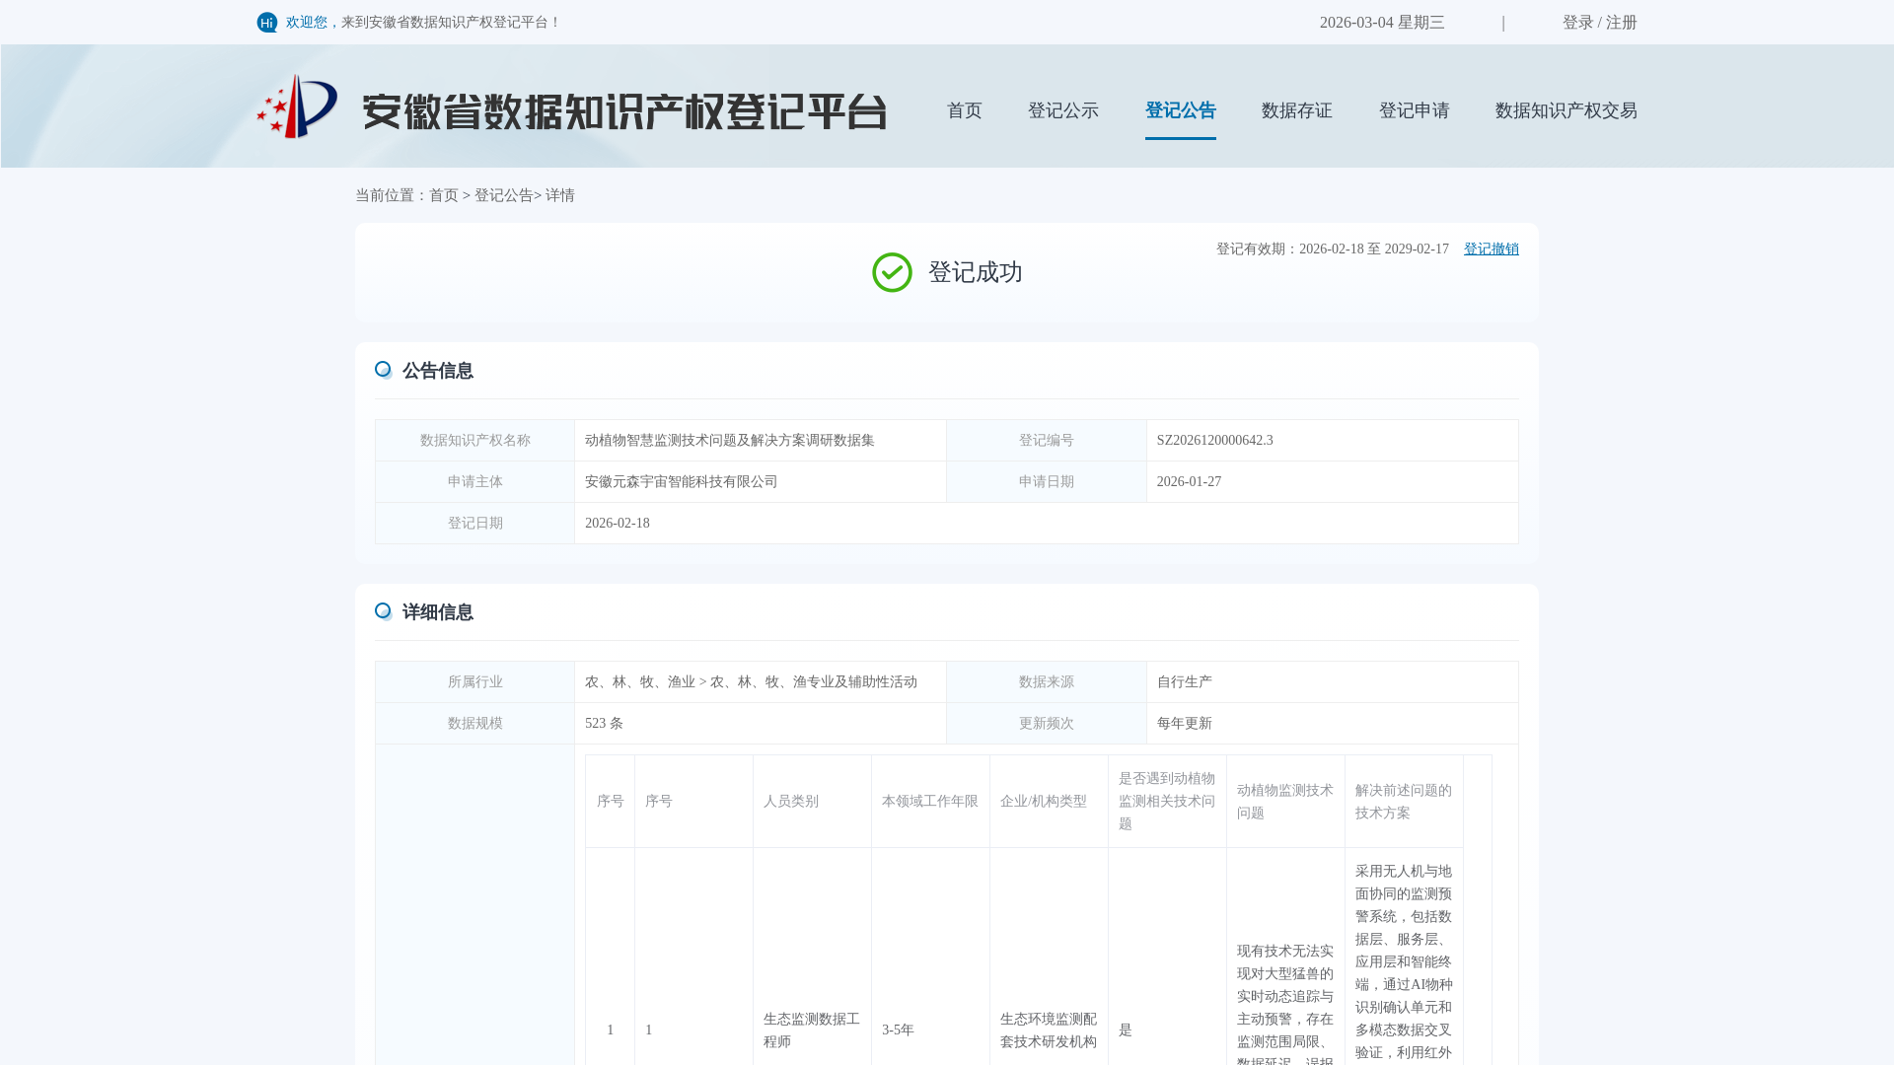
Task: Click the 登录 / 注册 link
Action: pyautogui.click(x=1600, y=23)
